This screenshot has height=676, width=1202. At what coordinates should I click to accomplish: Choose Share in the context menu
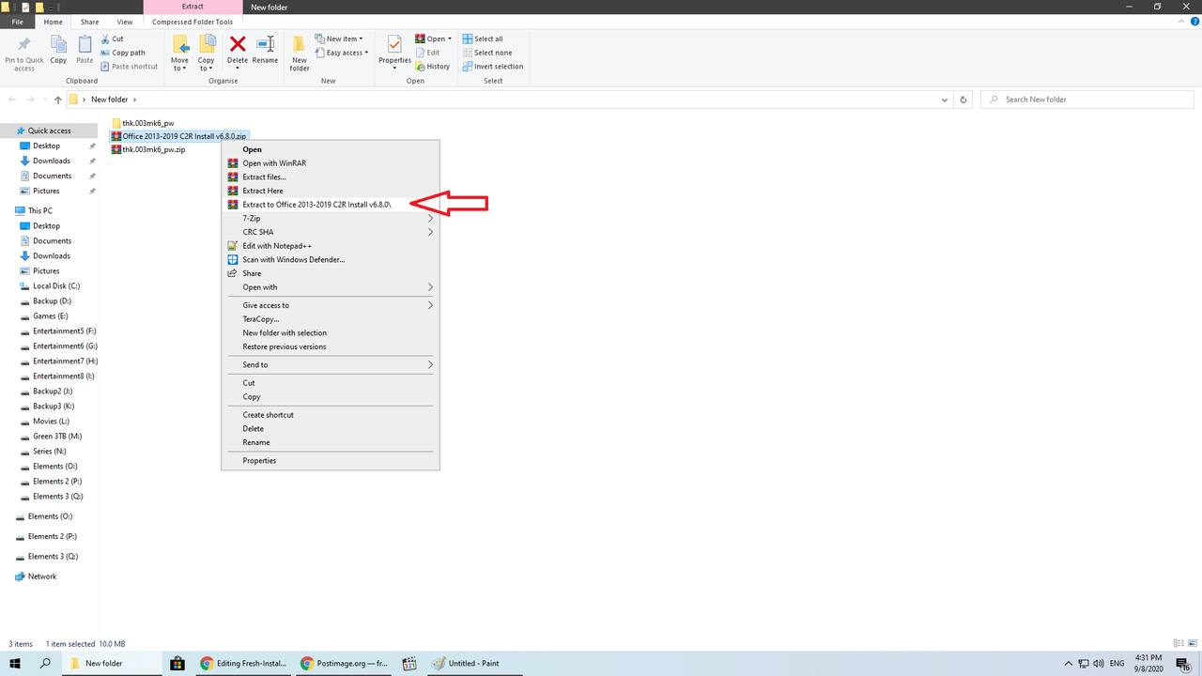[x=331, y=273]
